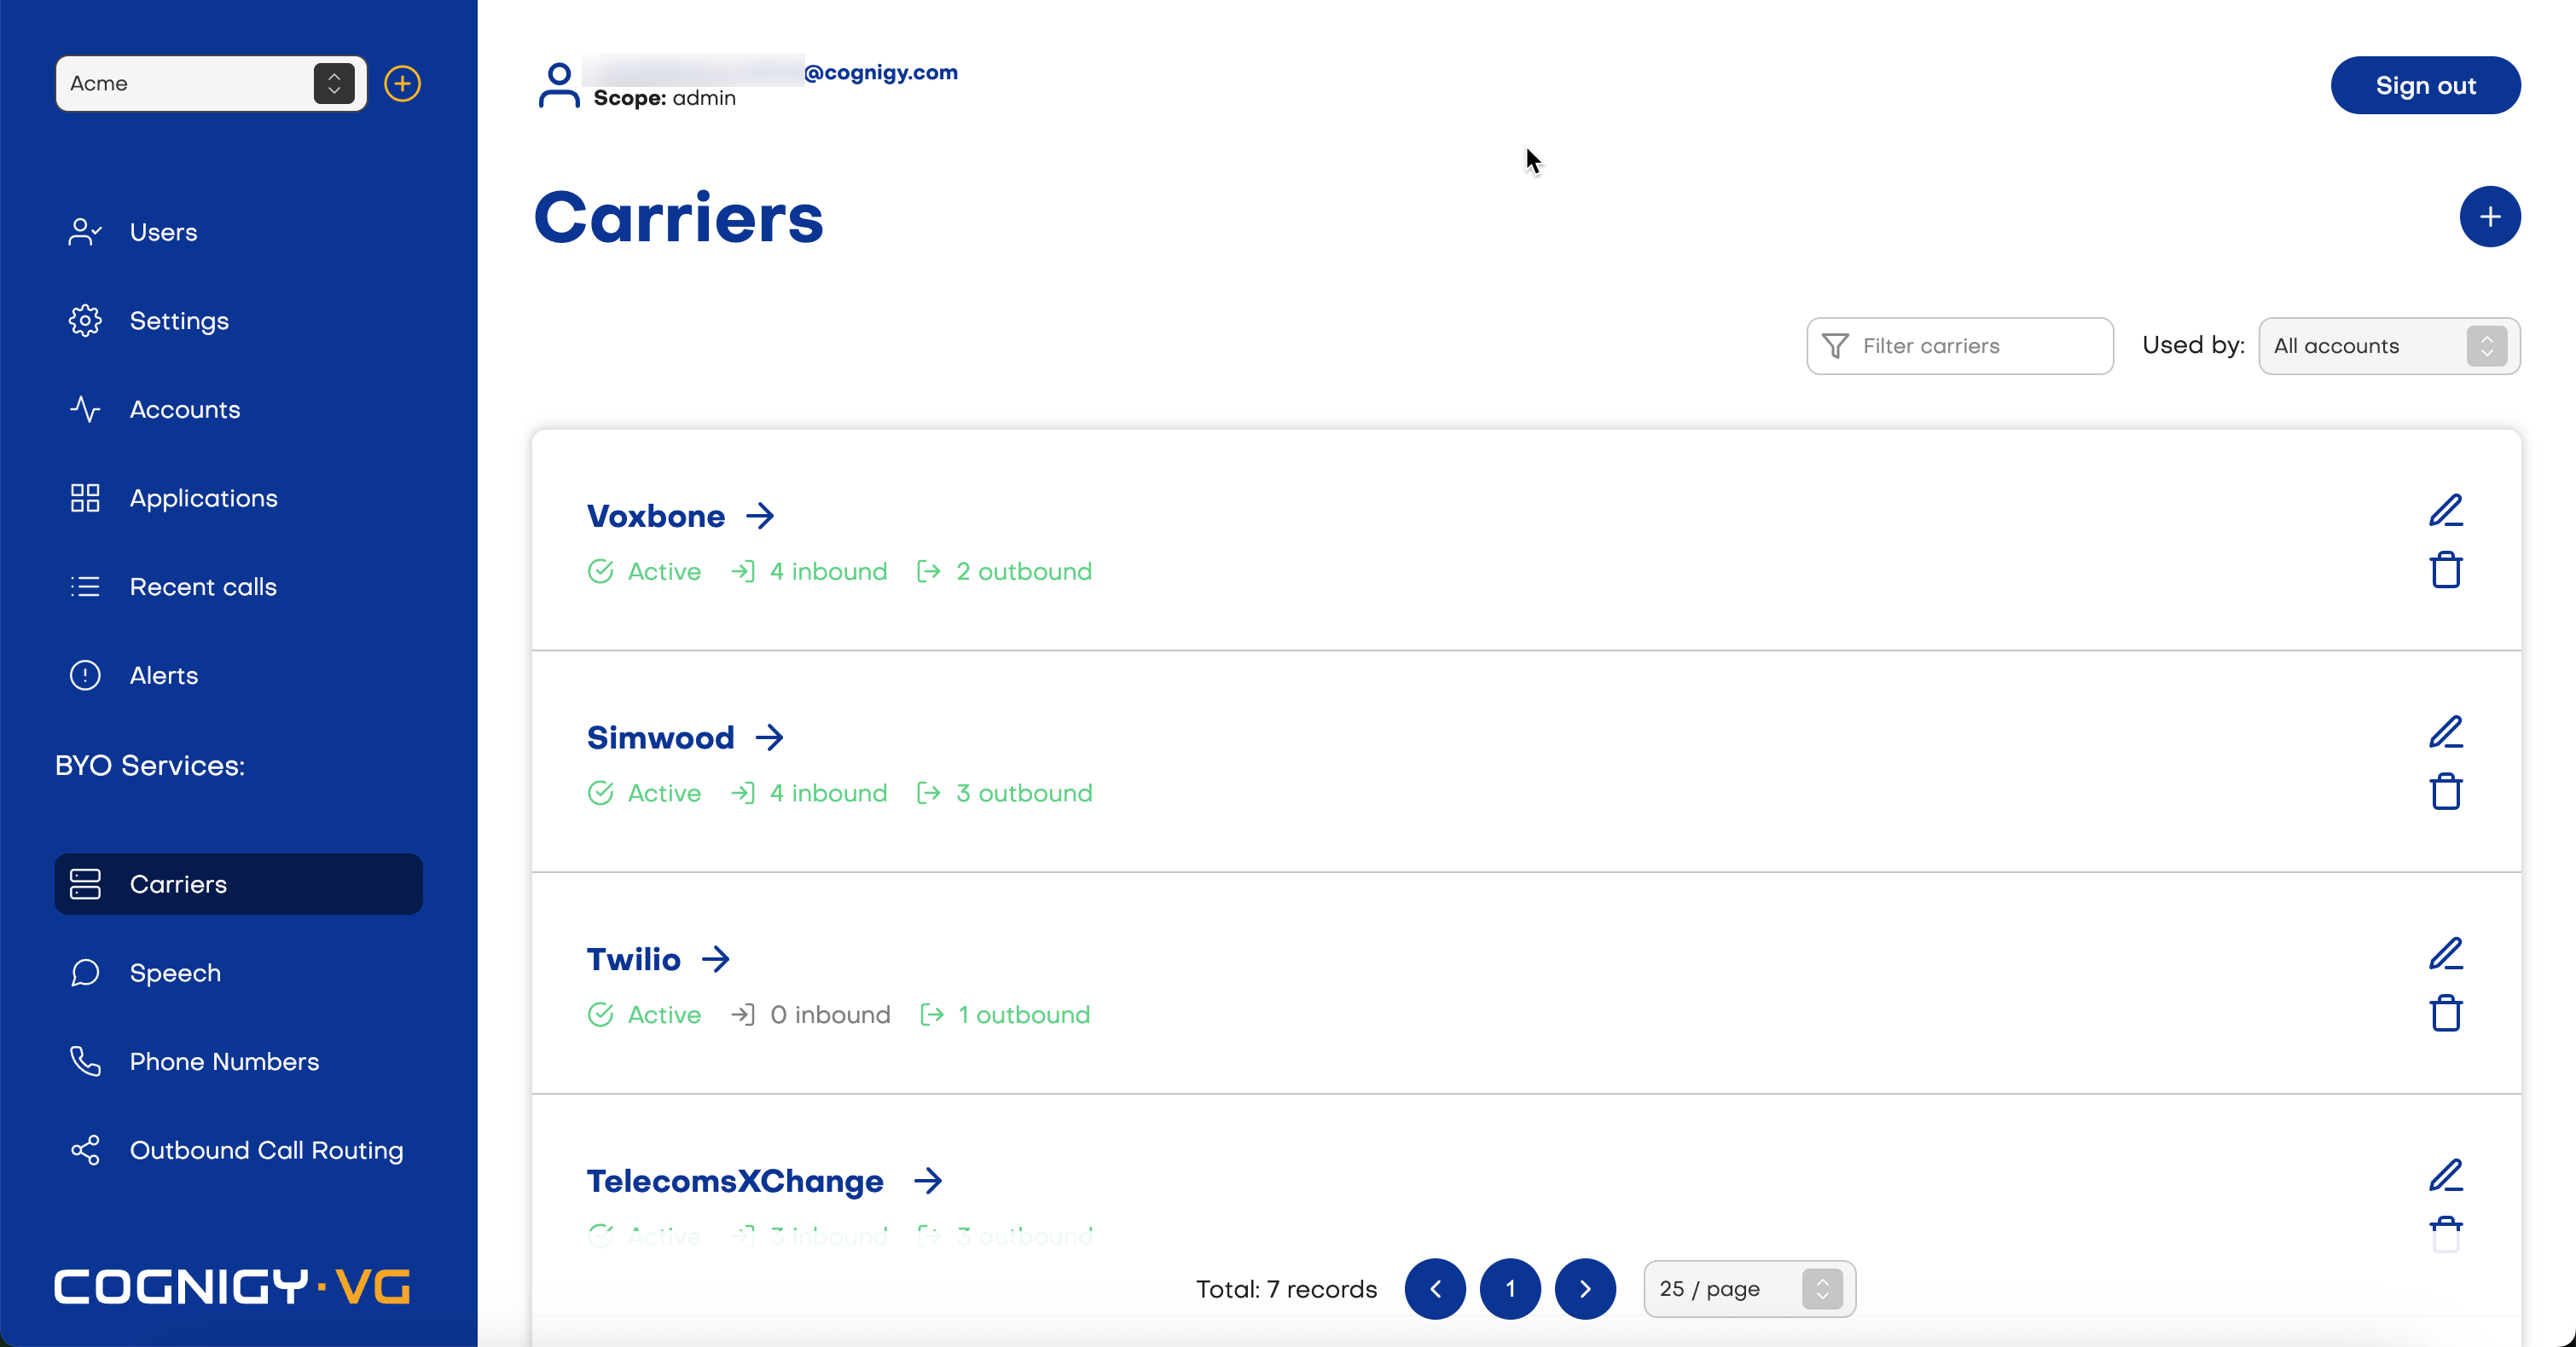Edit the Voxbone carrier with pencil icon
Image resolution: width=2576 pixels, height=1347 pixels.
tap(2446, 511)
